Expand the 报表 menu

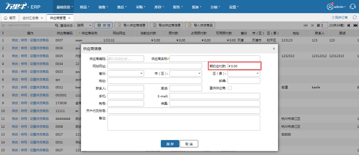point(196,7)
